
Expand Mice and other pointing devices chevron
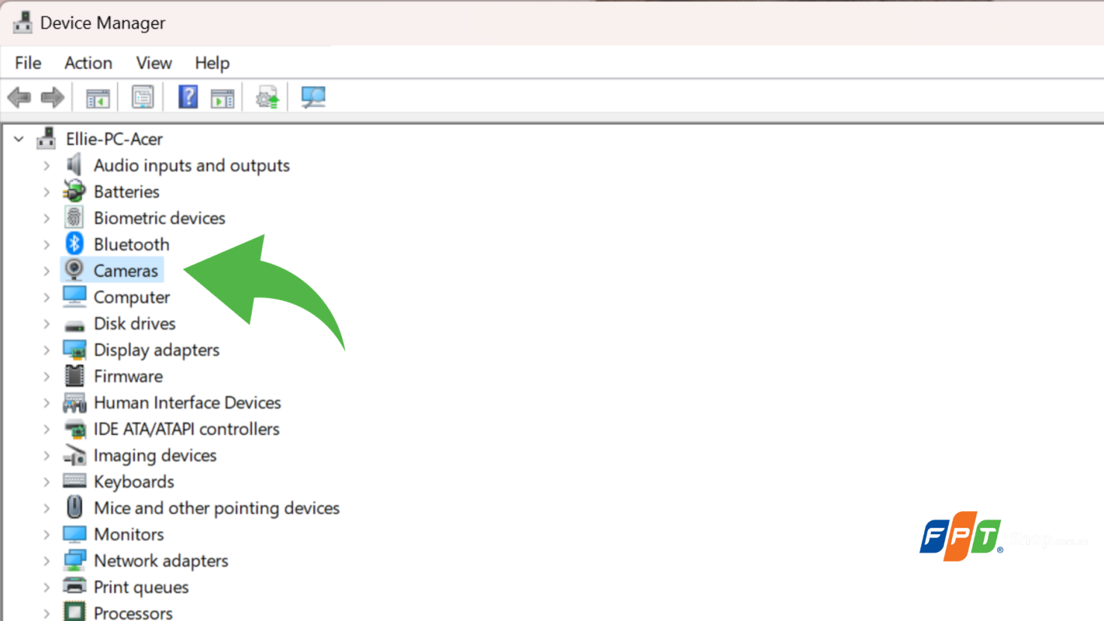[46, 509]
